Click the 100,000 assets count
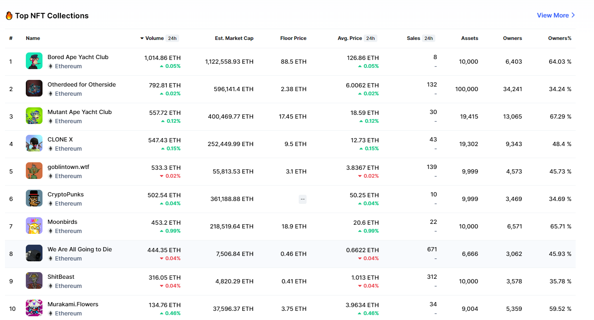The width and height of the screenshot is (594, 320). coord(467,89)
